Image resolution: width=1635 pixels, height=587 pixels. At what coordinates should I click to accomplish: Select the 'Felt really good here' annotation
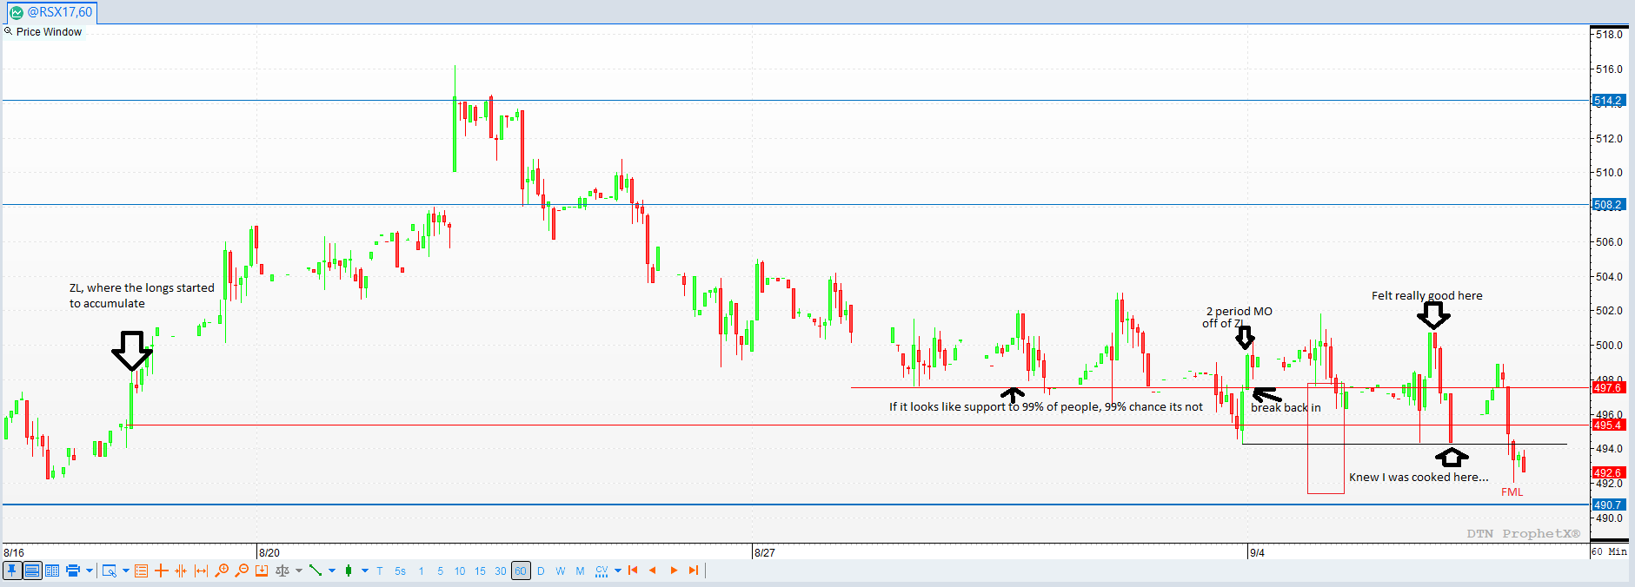click(1427, 296)
